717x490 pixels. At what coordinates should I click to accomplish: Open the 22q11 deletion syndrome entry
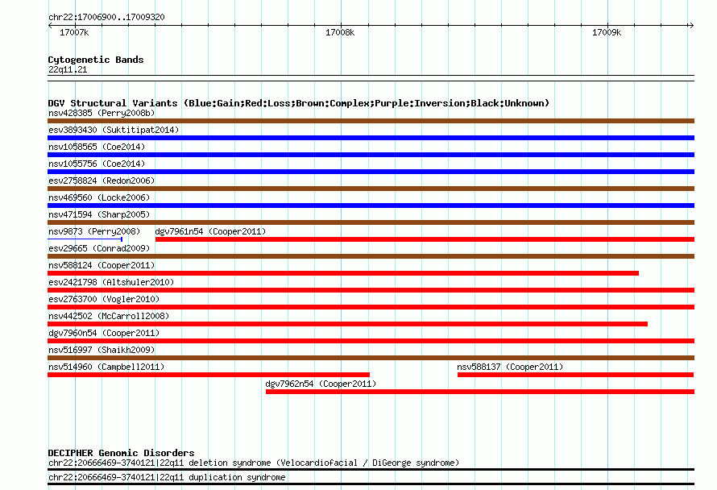click(x=254, y=463)
